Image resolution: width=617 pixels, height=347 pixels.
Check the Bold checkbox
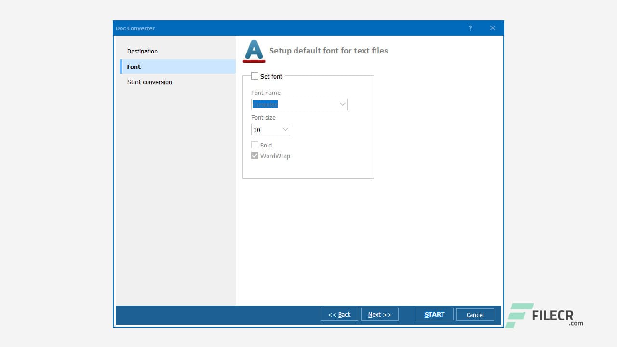255,145
